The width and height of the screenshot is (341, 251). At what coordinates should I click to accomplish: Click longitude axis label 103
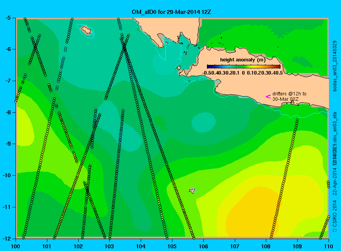click(x=110, y=246)
